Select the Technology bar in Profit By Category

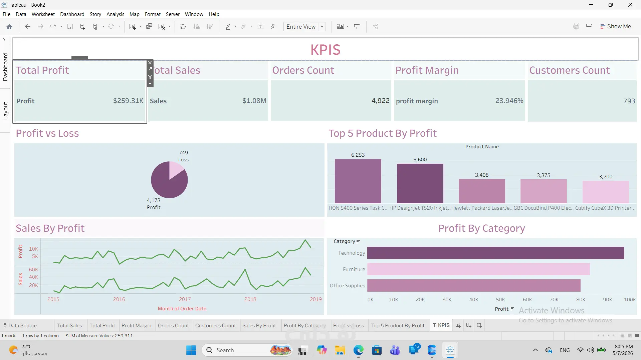click(x=495, y=253)
